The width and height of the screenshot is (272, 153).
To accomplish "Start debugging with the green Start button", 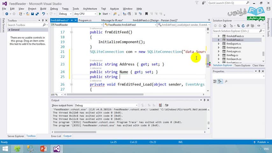I will 104,14.
